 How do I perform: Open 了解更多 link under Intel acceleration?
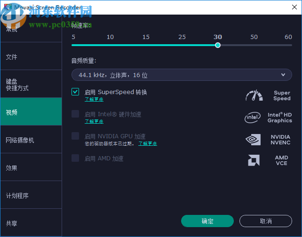click(x=94, y=121)
